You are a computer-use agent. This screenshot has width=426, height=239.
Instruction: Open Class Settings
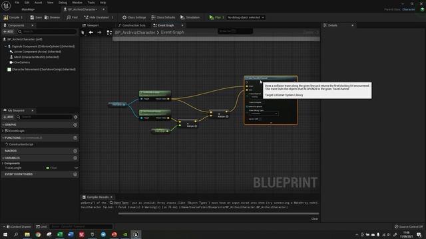134,17
